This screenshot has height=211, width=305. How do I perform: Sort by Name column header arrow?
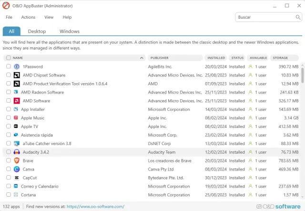pyautogui.click(x=142, y=58)
